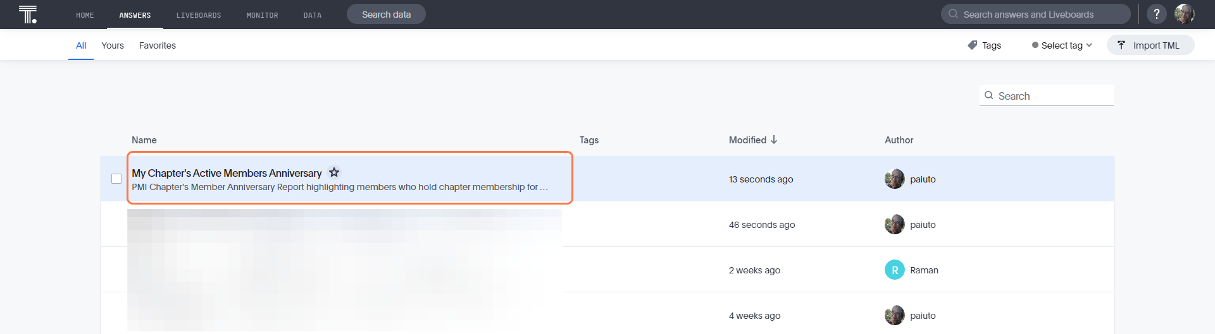The height and width of the screenshot is (334, 1215).
Task: Click the '46 seconds ago' modified value
Action: [x=762, y=225]
